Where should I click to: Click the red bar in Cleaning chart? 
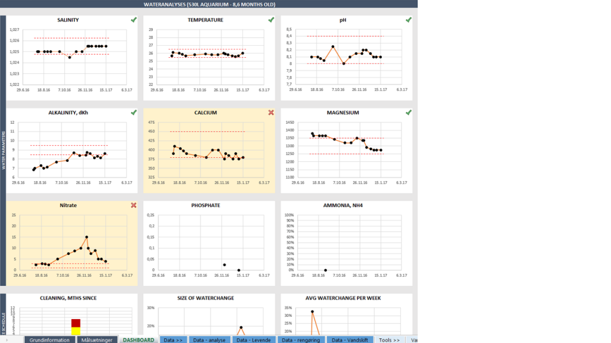tap(76, 323)
